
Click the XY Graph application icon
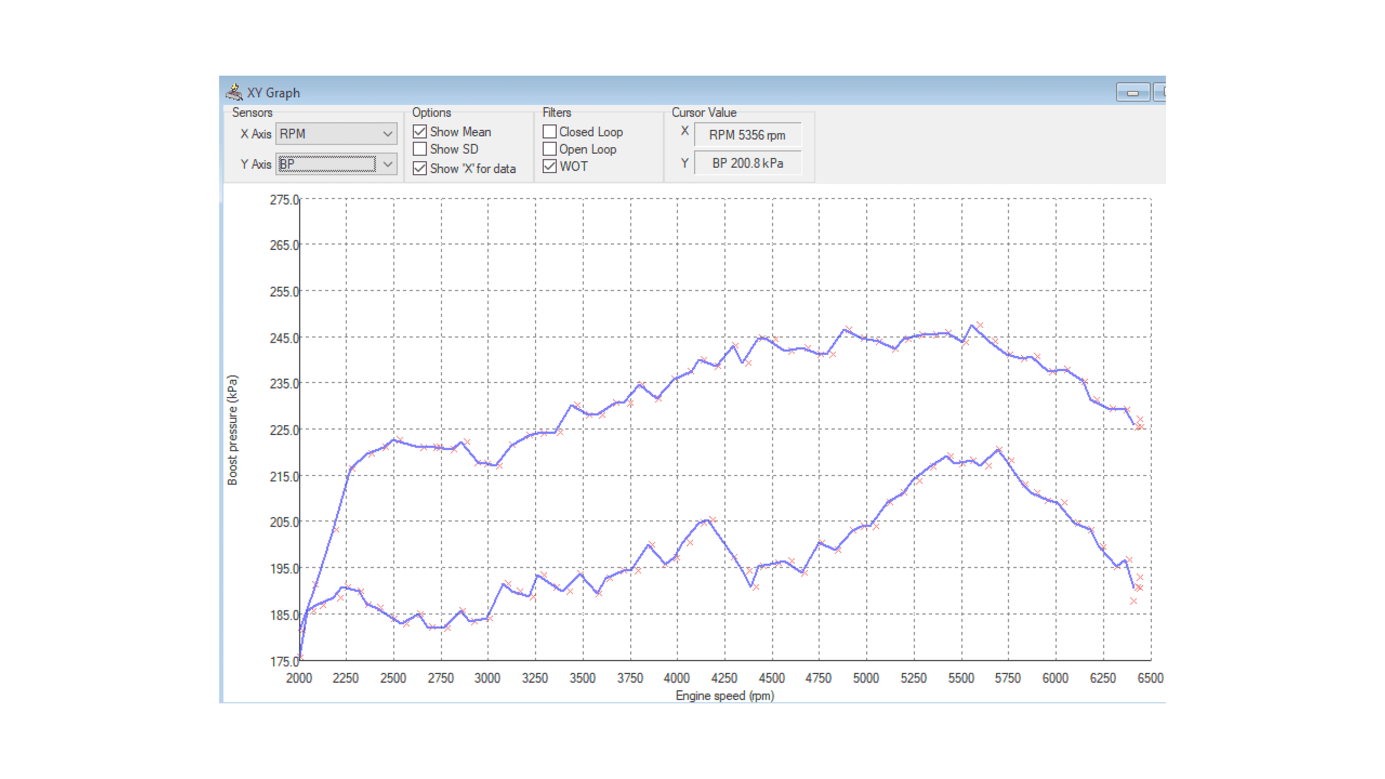point(234,92)
